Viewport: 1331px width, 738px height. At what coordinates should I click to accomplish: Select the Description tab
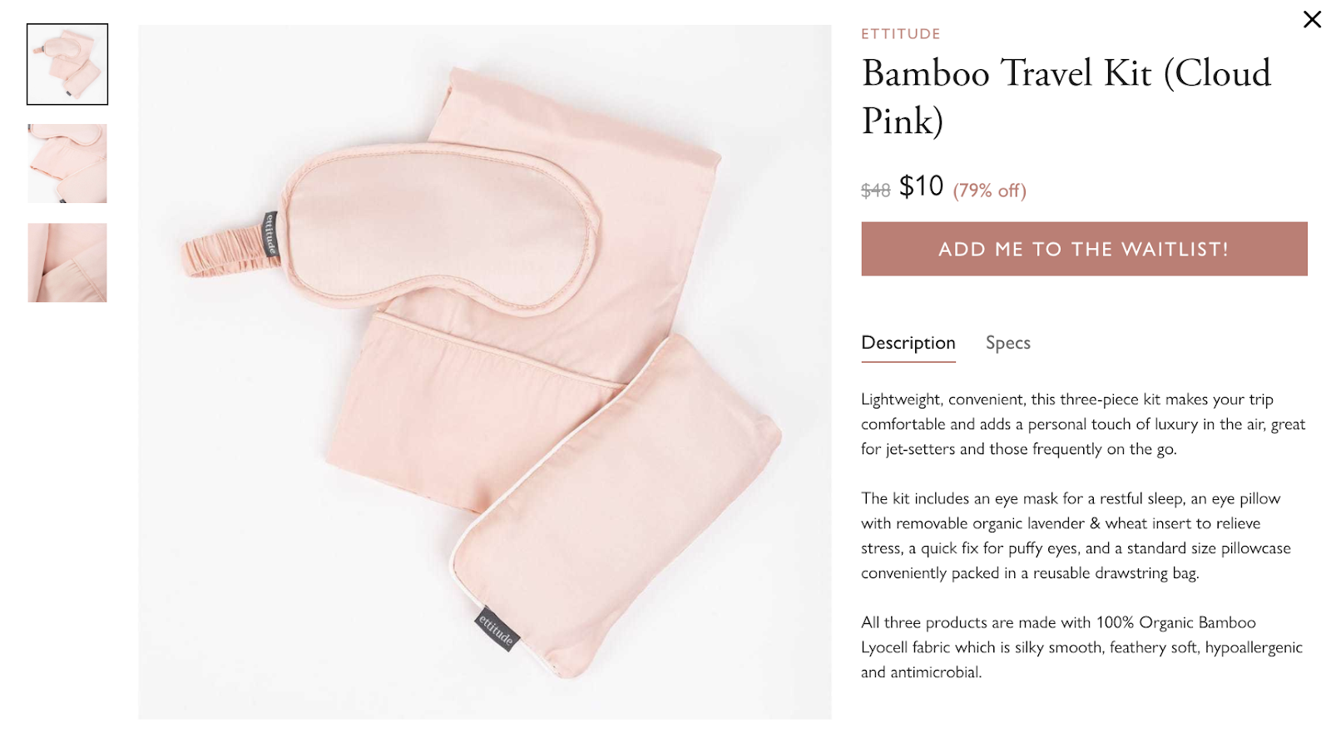pyautogui.click(x=908, y=343)
